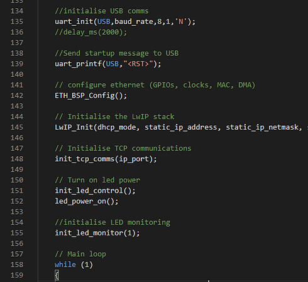Viewport: 308px width, 282px height.
Task: Click the opening brace on line 159
Action: (x=57, y=275)
